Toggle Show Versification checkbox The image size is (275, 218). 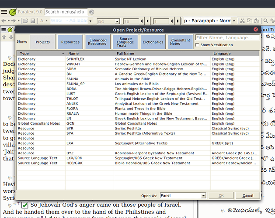[197, 45]
